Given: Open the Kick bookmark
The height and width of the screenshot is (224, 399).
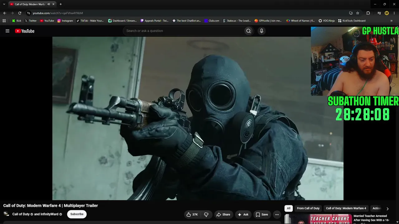Looking at the screenshot, I should click(x=17, y=21).
